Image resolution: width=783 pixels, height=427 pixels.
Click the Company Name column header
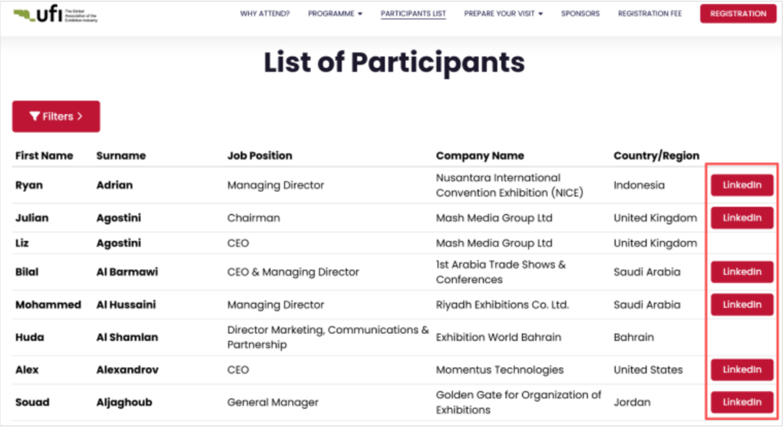[x=480, y=156]
